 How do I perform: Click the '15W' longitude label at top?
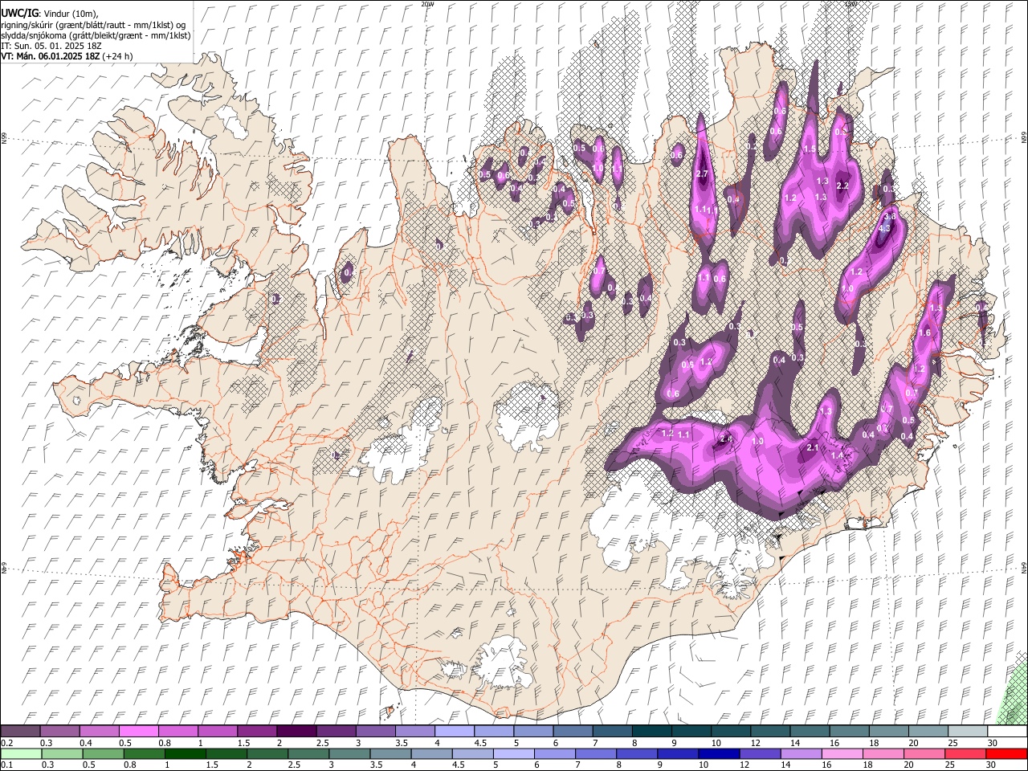click(x=851, y=4)
